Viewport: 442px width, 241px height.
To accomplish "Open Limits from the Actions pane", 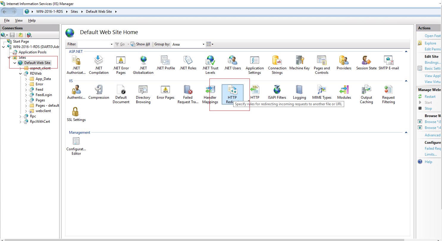I will click(x=431, y=154).
